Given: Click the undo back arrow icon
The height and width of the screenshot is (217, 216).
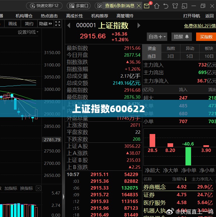Looking at the screenshot, I should click(x=166, y=6).
